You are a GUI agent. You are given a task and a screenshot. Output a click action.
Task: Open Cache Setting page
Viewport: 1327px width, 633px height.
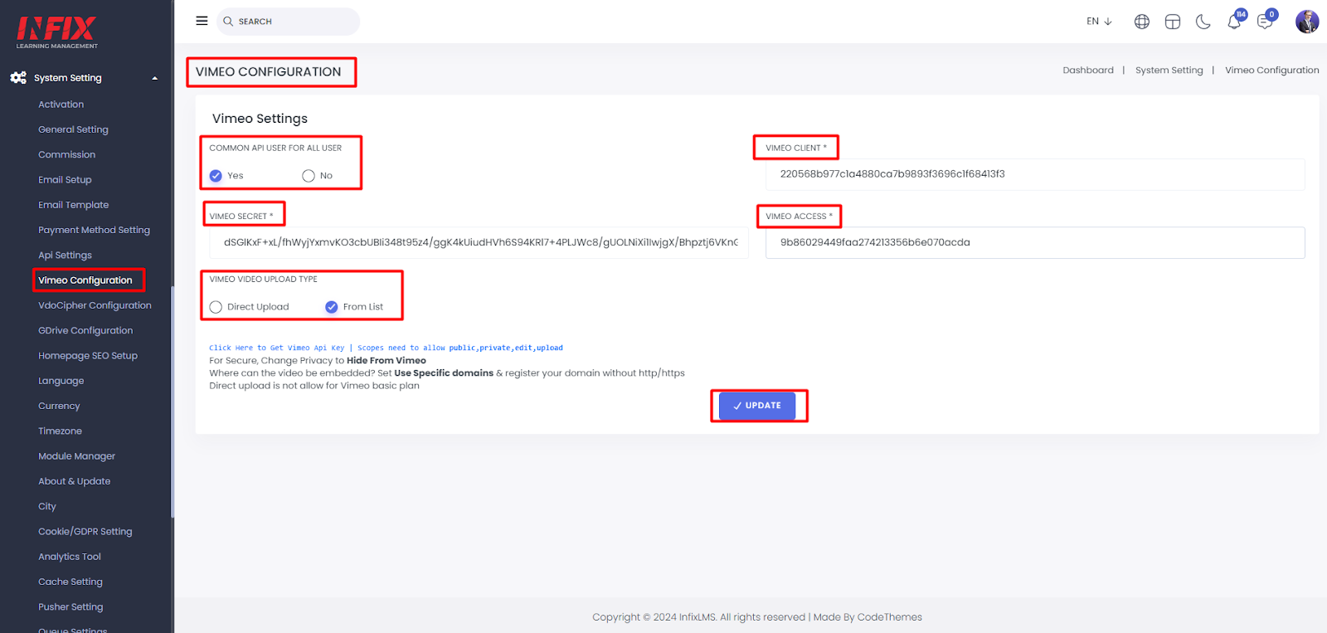pyautogui.click(x=70, y=582)
